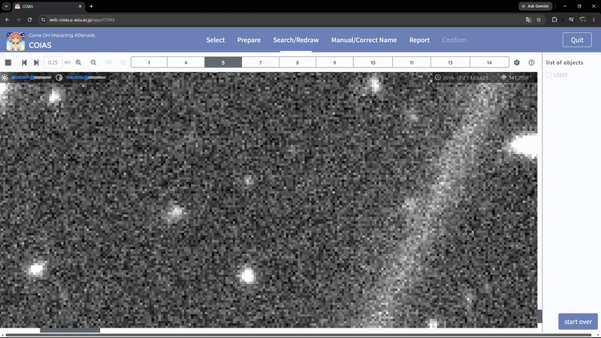Open the help question mark icon
The image size is (601, 338).
[x=531, y=62]
